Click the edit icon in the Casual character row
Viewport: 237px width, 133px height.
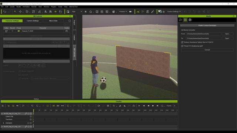pyautogui.click(x=6, y=31)
